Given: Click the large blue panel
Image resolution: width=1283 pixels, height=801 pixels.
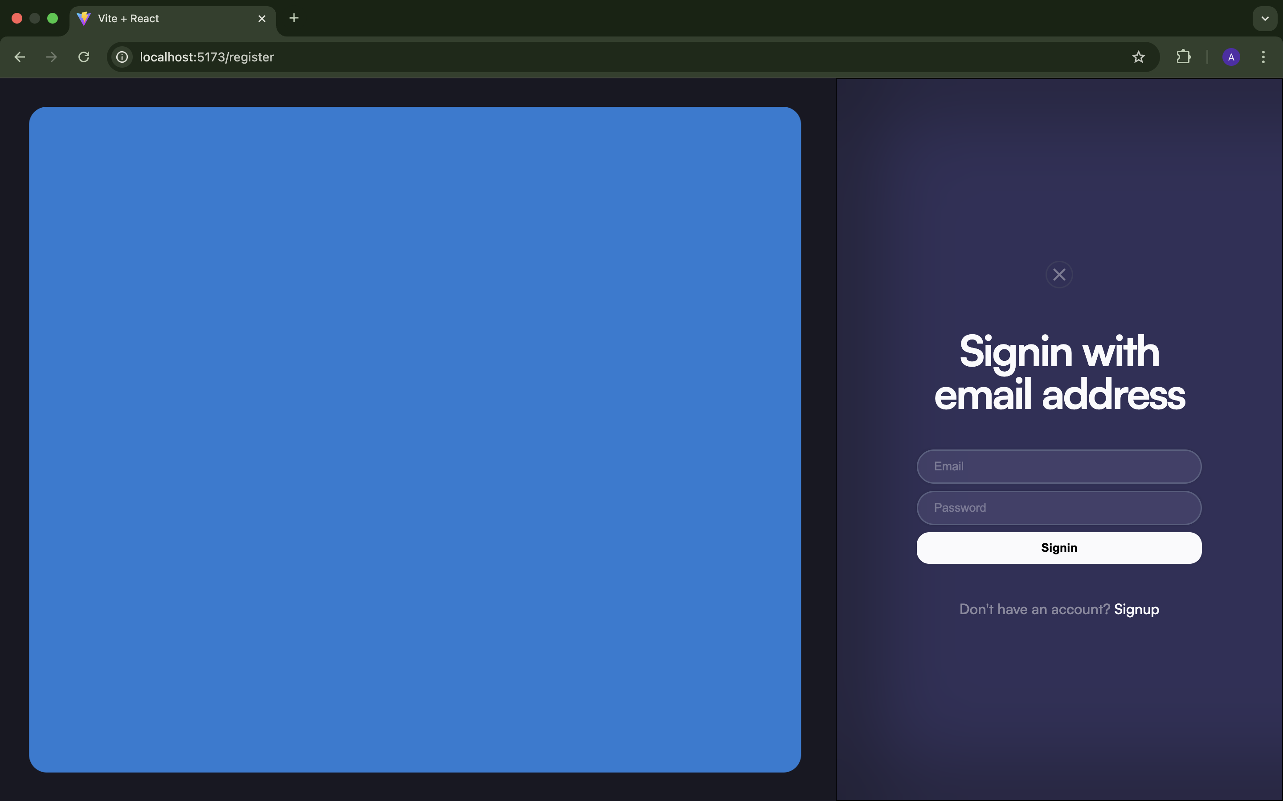Looking at the screenshot, I should click(x=415, y=439).
